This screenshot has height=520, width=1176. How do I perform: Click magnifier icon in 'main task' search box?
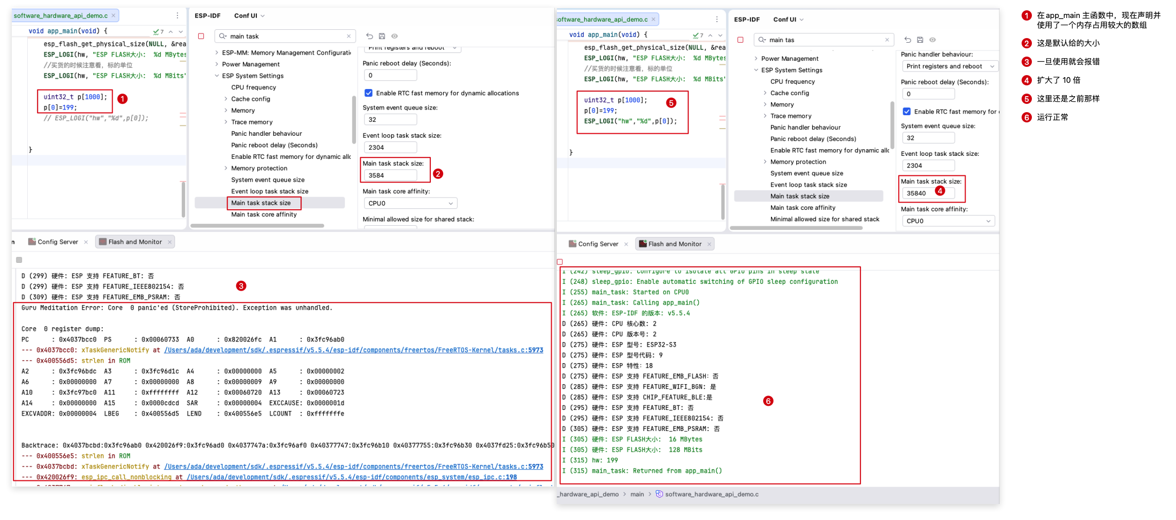(222, 36)
